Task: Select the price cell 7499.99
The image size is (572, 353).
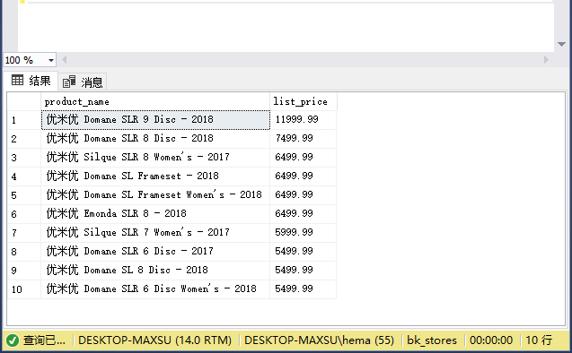Action: coord(303,139)
